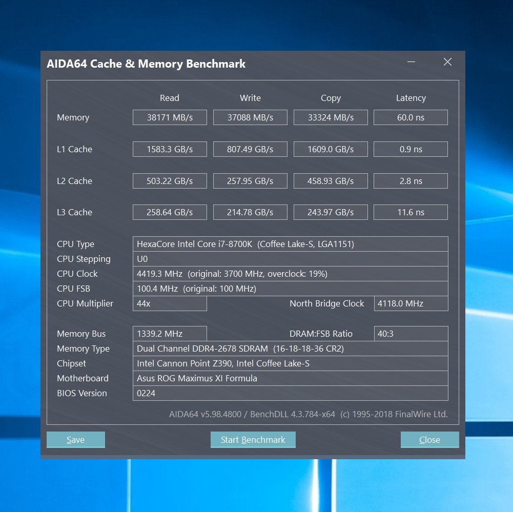Click the DRAM:FSB Ratio label
The image size is (513, 512).
pos(321,334)
